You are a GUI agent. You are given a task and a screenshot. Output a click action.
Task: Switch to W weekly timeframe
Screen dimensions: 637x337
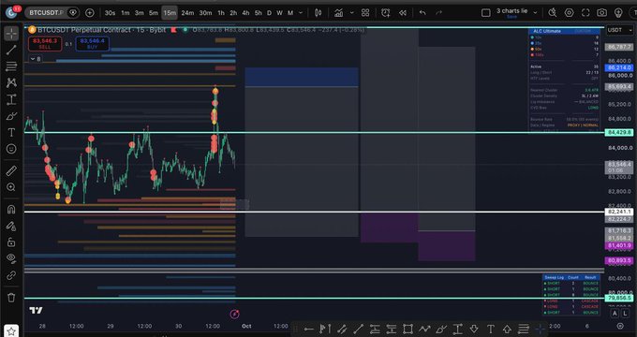click(279, 13)
